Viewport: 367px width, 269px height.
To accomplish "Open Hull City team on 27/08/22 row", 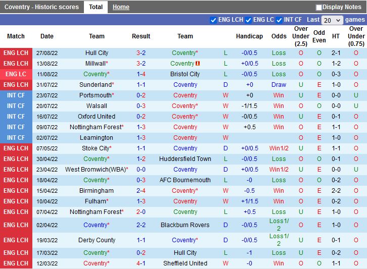I will pos(97,53).
